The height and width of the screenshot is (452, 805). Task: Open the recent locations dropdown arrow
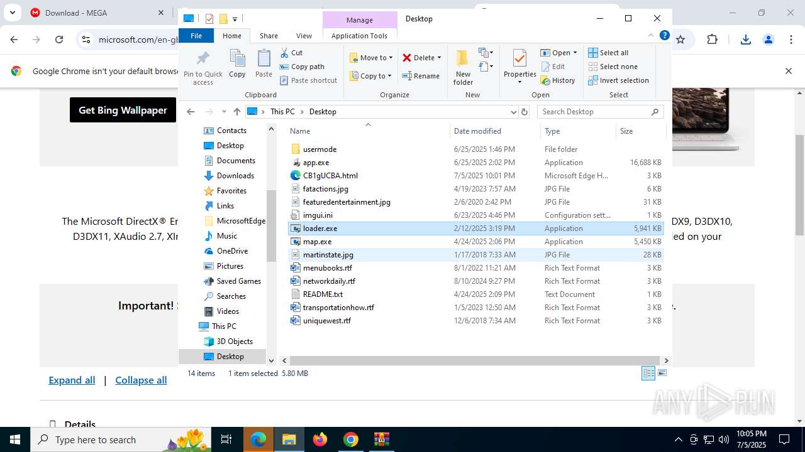point(224,112)
